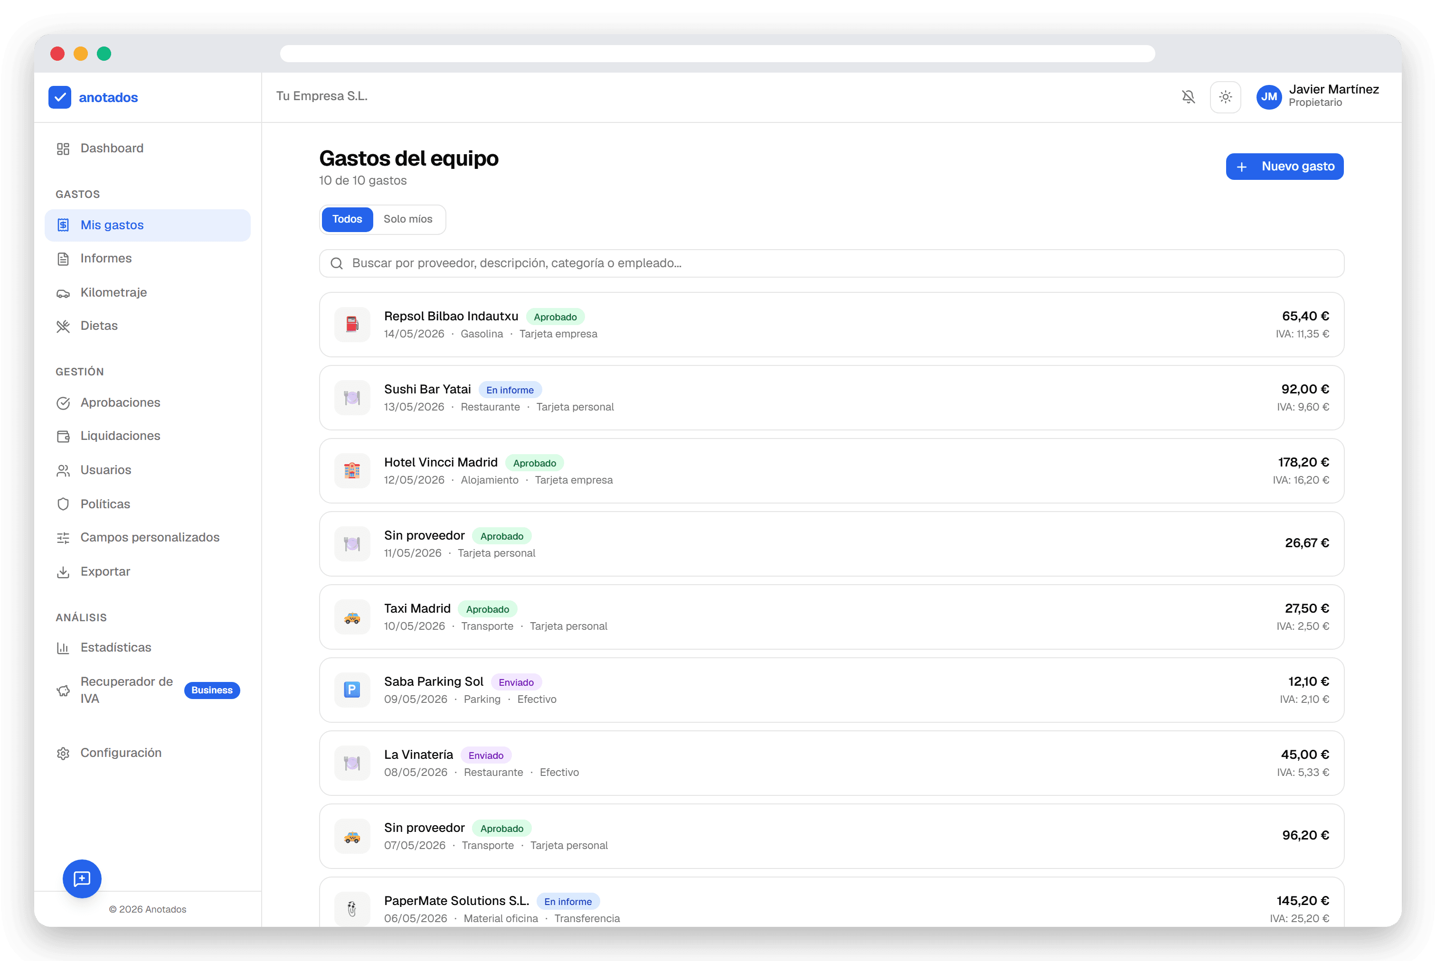
Task: Click the Mis gastos receipt icon
Action: tap(63, 225)
